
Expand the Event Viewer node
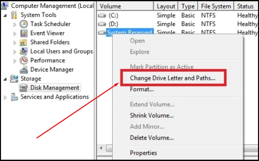click(x=15, y=34)
